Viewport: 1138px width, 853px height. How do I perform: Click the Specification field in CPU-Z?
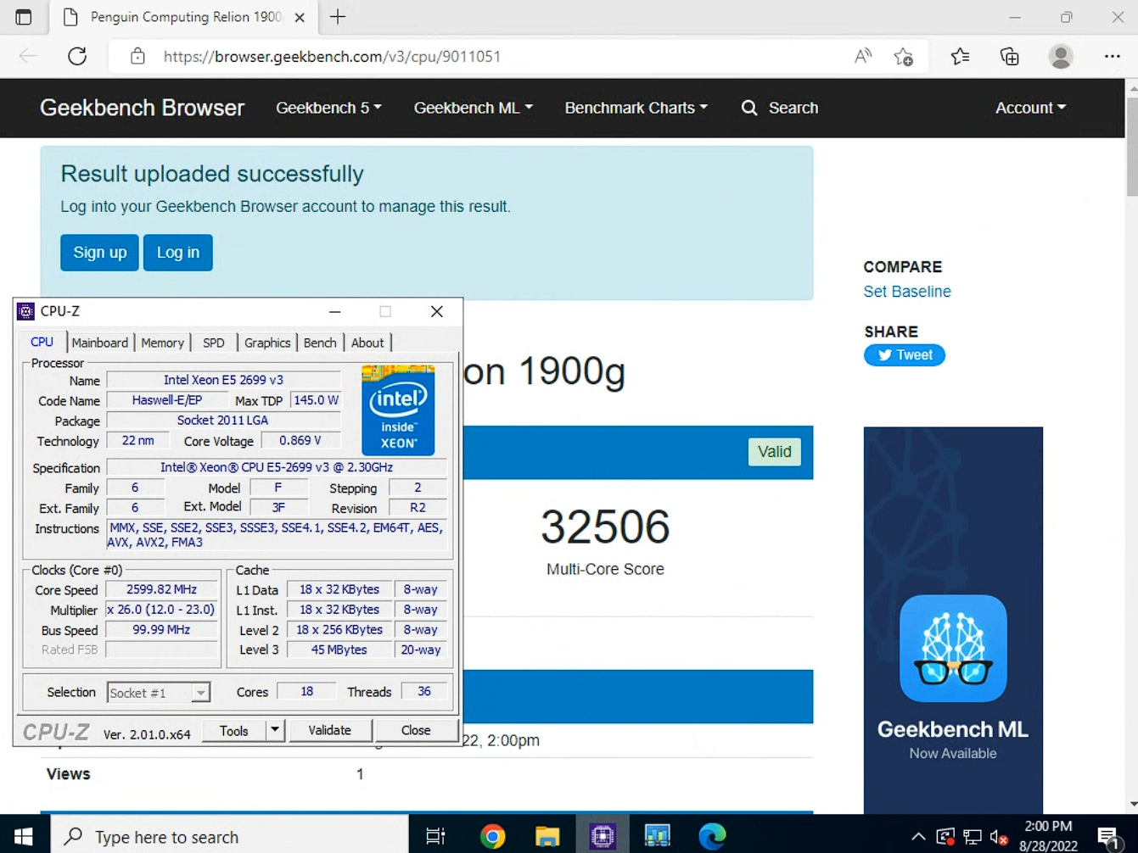point(277,467)
